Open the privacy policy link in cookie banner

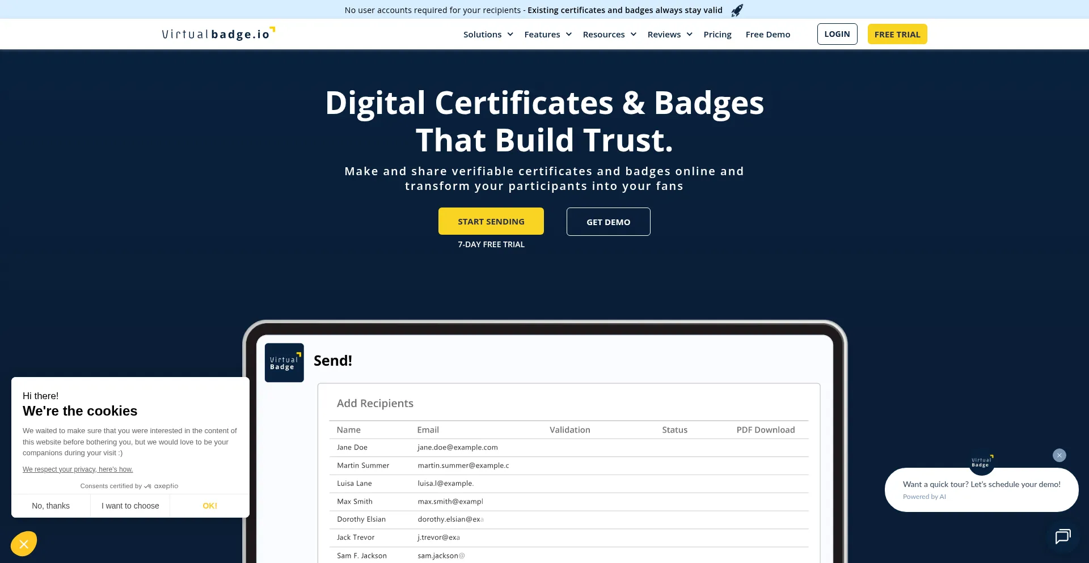(x=78, y=469)
